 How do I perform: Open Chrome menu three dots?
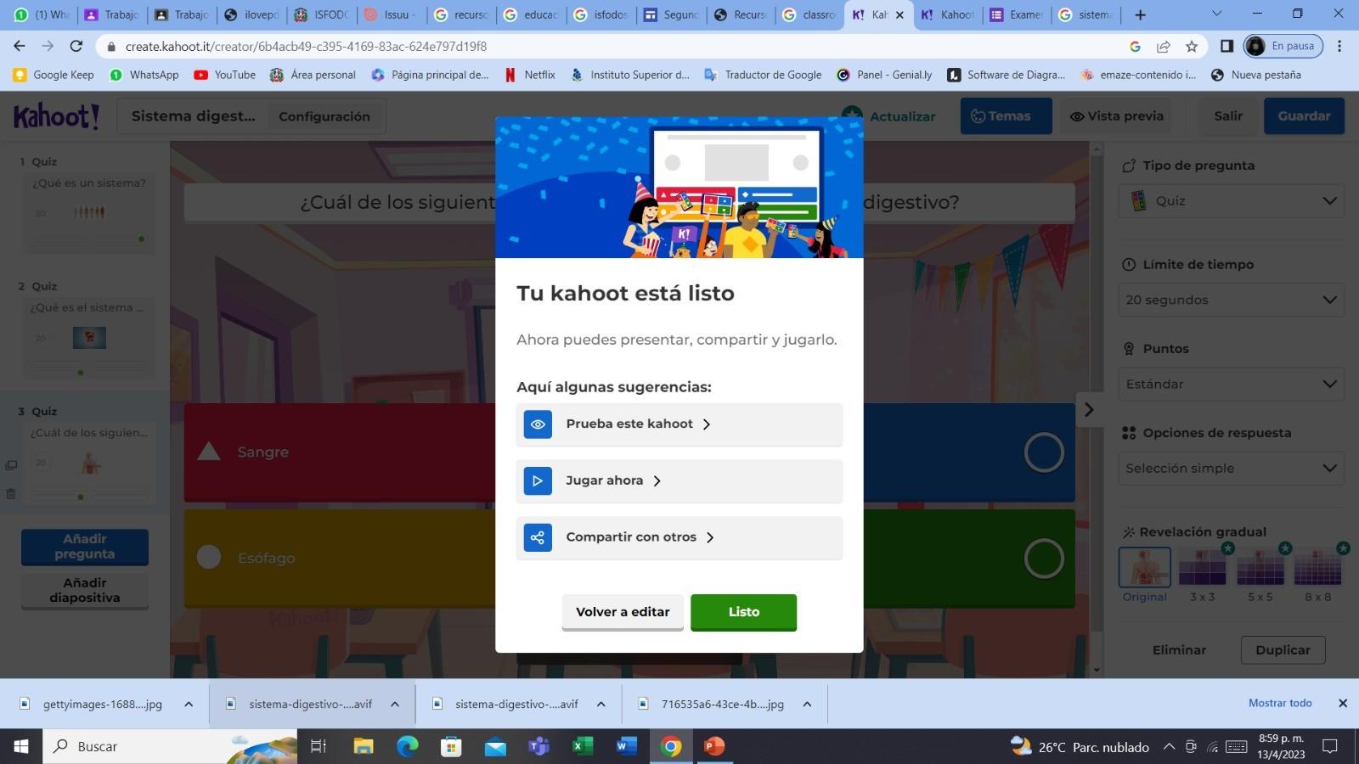(1339, 46)
